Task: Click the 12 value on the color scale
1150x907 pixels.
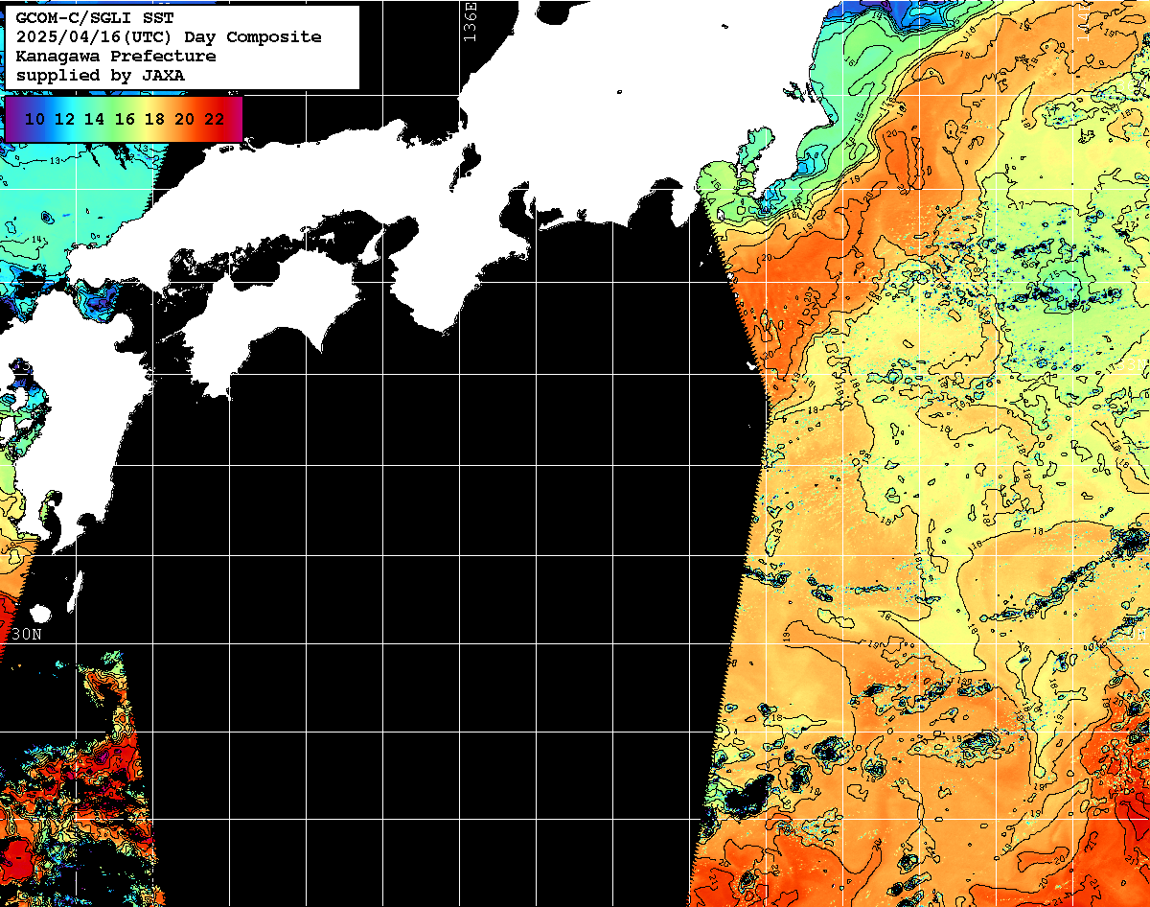Action: (64, 119)
